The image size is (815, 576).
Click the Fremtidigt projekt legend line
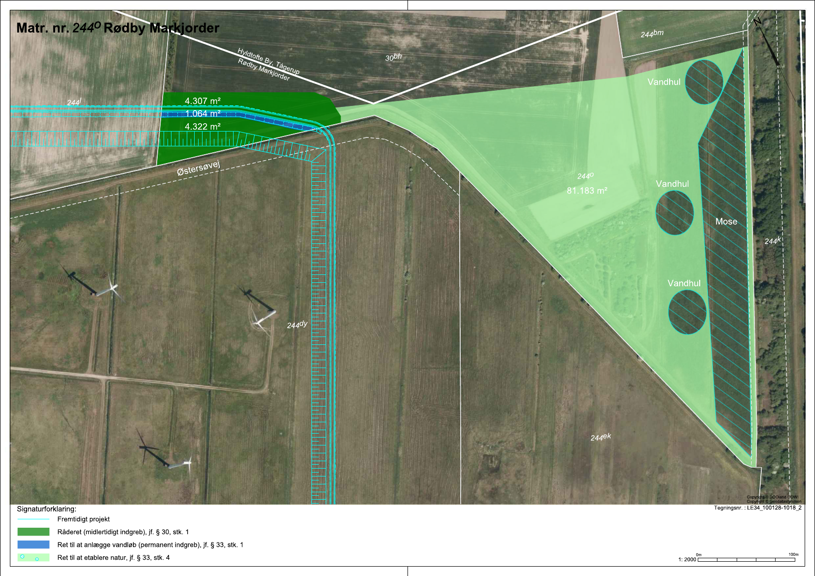[34, 519]
